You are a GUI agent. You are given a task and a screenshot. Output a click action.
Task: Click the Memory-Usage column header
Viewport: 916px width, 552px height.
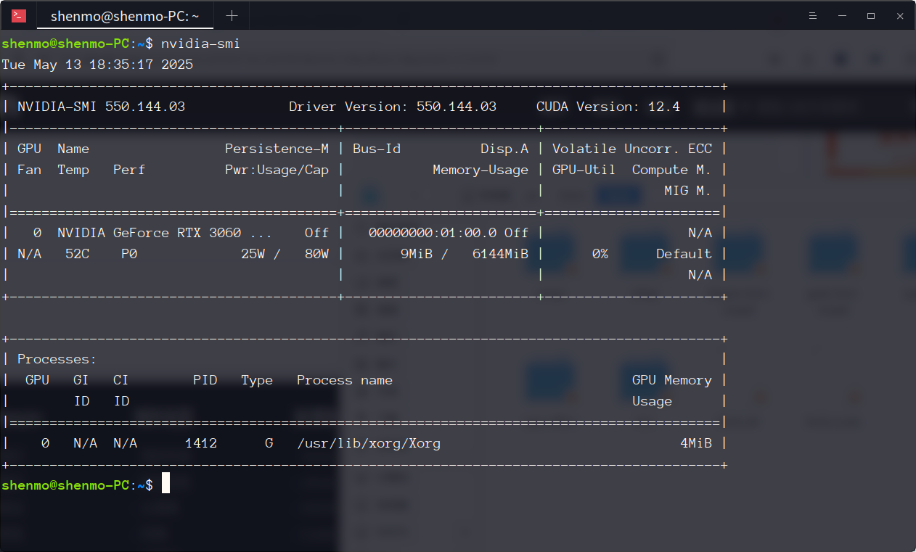tap(481, 170)
